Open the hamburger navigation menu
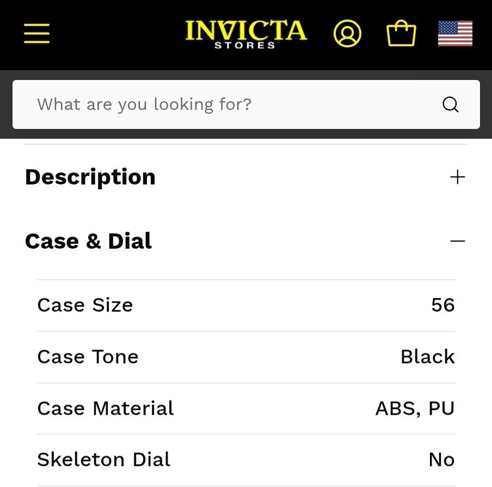Image resolution: width=492 pixels, height=487 pixels. click(36, 33)
